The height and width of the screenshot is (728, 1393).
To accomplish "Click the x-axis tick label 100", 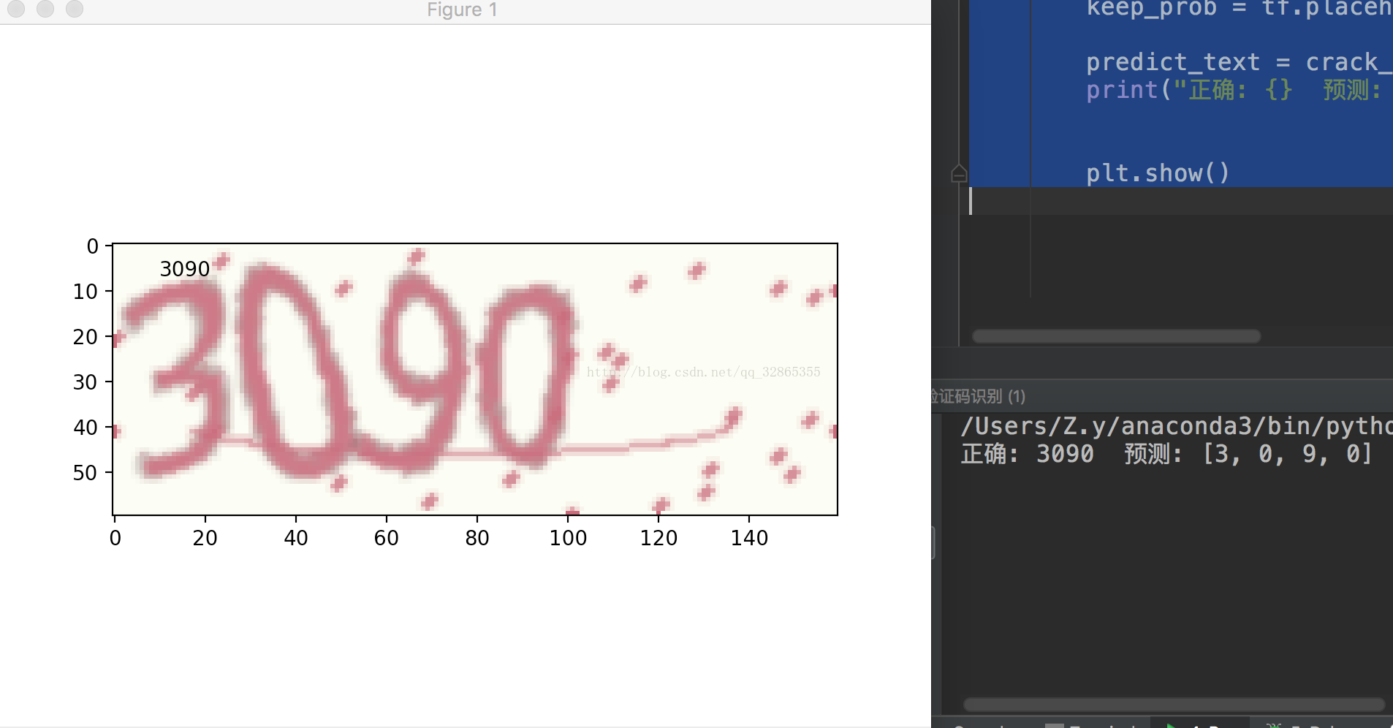I will pyautogui.click(x=568, y=538).
